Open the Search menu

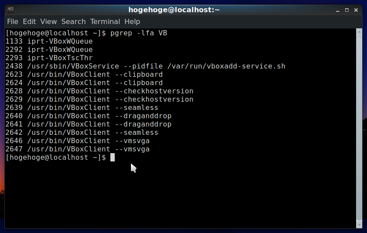coord(74,22)
